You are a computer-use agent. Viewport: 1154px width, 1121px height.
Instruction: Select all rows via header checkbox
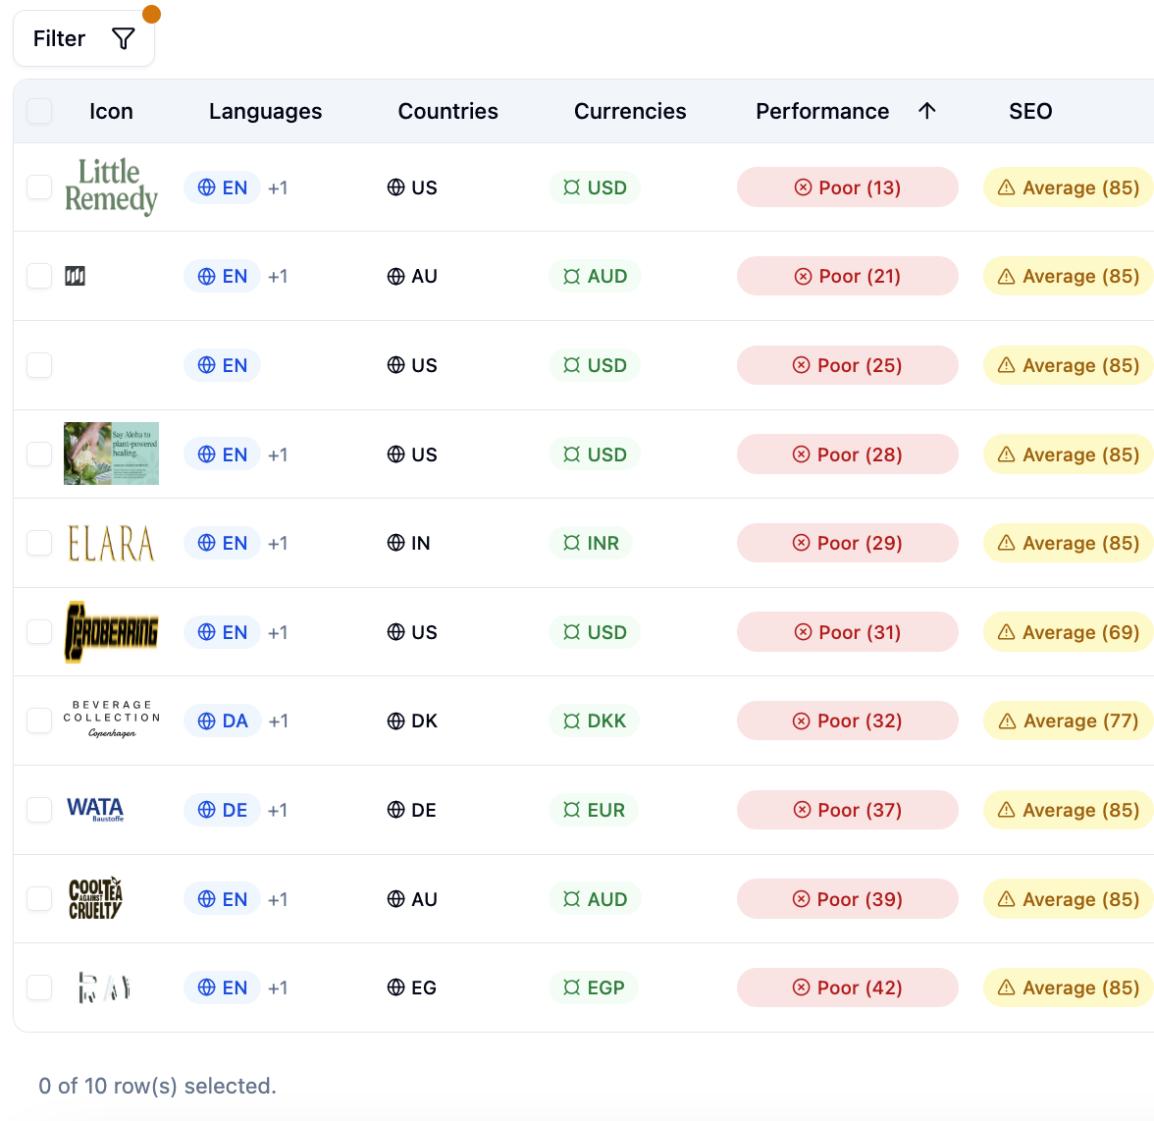(39, 111)
